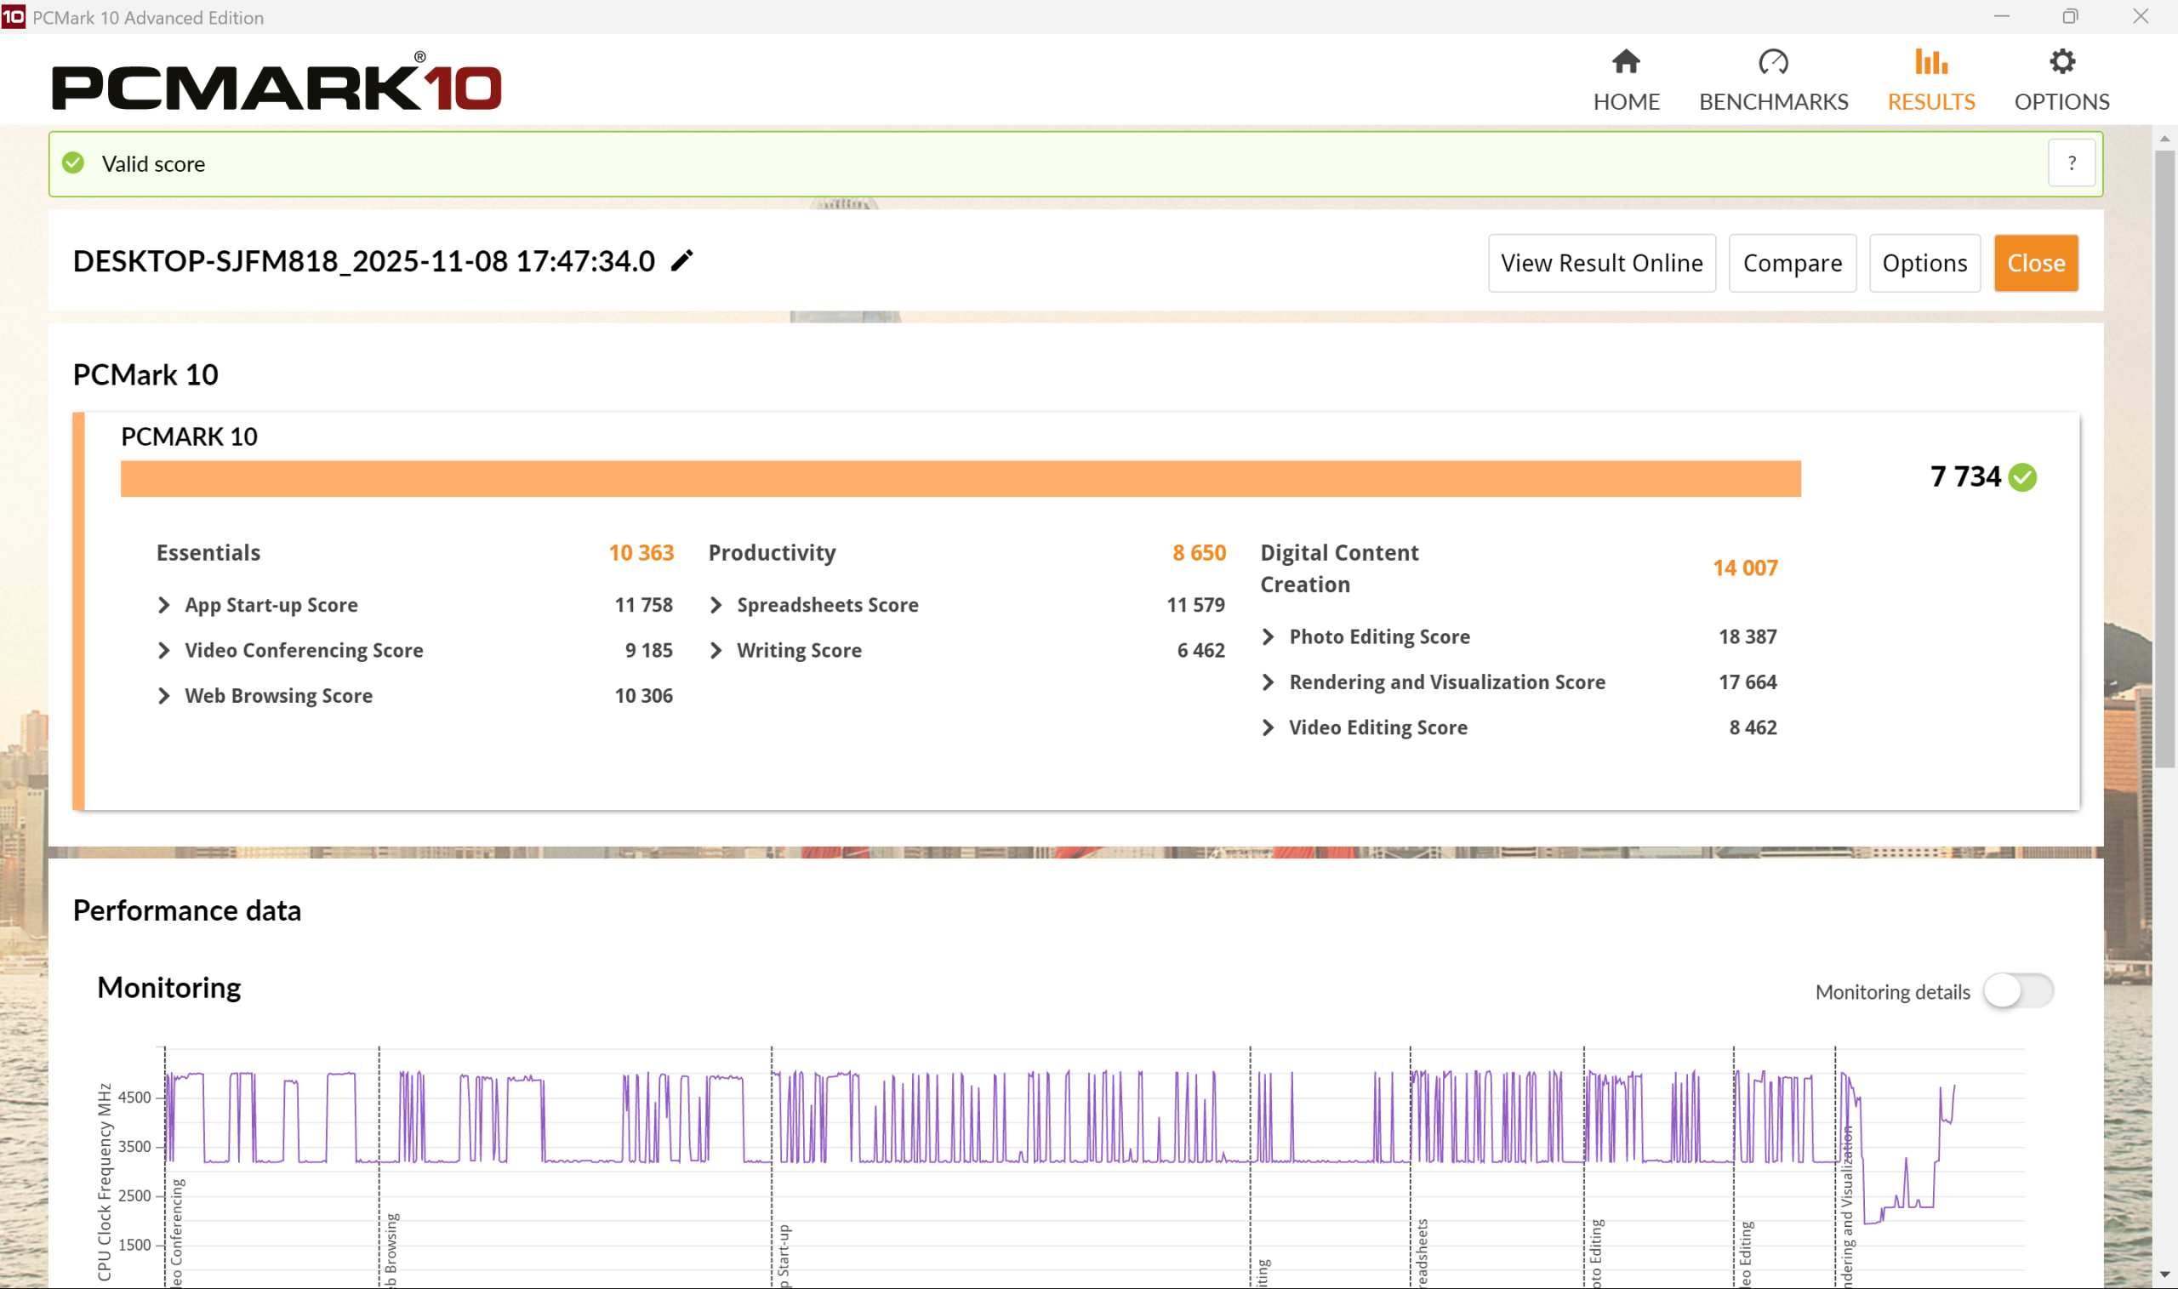This screenshot has height=1289, width=2178.
Task: Open the Options gear icon
Action: tap(2061, 63)
